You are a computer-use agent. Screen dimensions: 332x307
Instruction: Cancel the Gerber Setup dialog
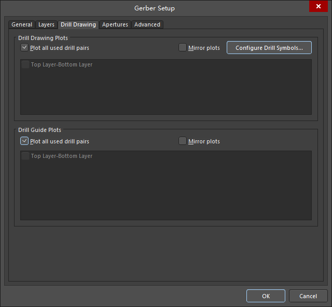[308, 296]
